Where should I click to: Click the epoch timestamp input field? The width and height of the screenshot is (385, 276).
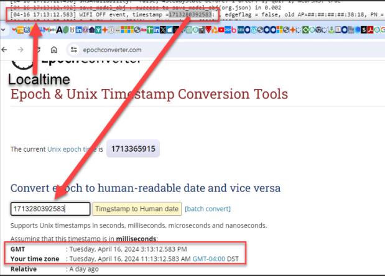50,209
